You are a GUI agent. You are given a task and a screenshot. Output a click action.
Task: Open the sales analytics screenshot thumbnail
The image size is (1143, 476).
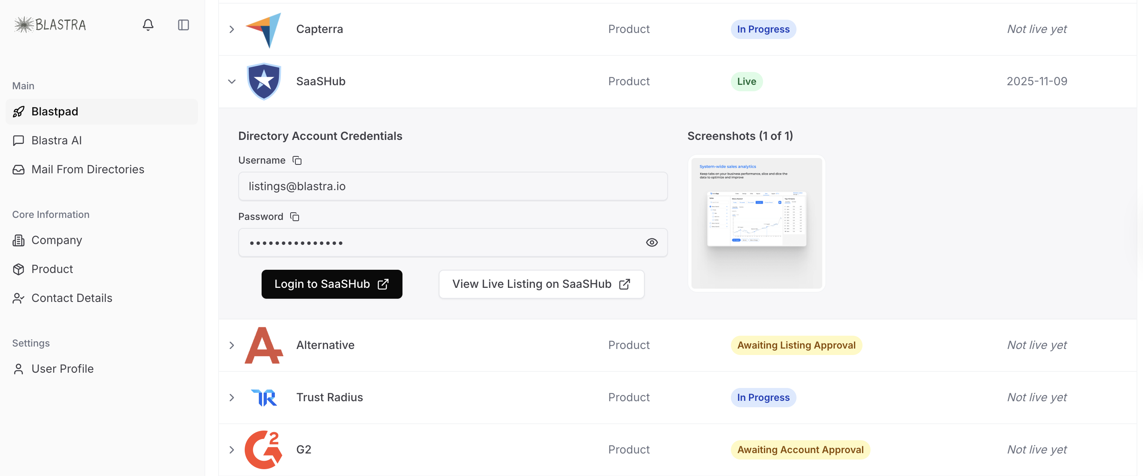pos(756,223)
